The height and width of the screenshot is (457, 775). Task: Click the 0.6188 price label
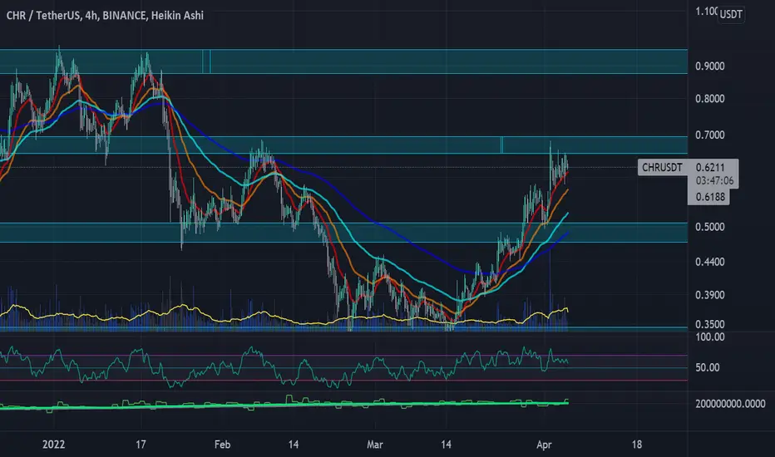click(710, 197)
